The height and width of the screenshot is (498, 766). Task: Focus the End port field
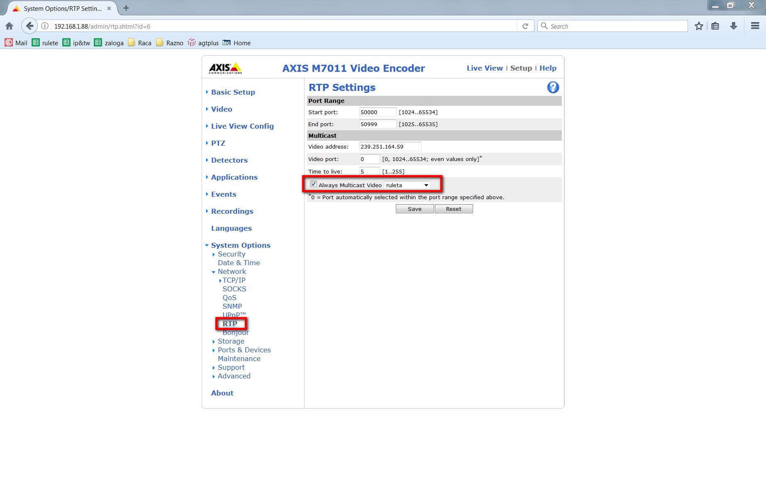[x=378, y=124]
